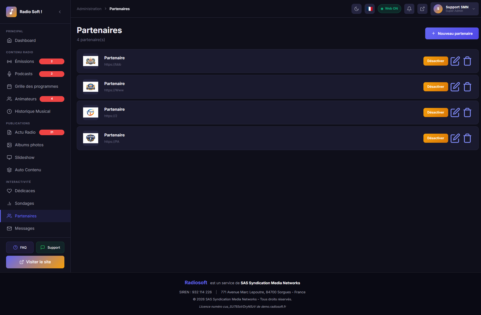The image size is (481, 315).
Task: Edit the partner with URL https://PA
Action: 455,138
